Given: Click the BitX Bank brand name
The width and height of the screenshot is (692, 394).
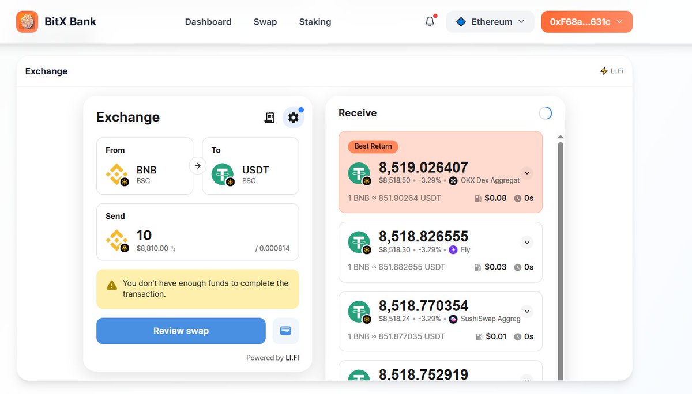Looking at the screenshot, I should [x=70, y=22].
